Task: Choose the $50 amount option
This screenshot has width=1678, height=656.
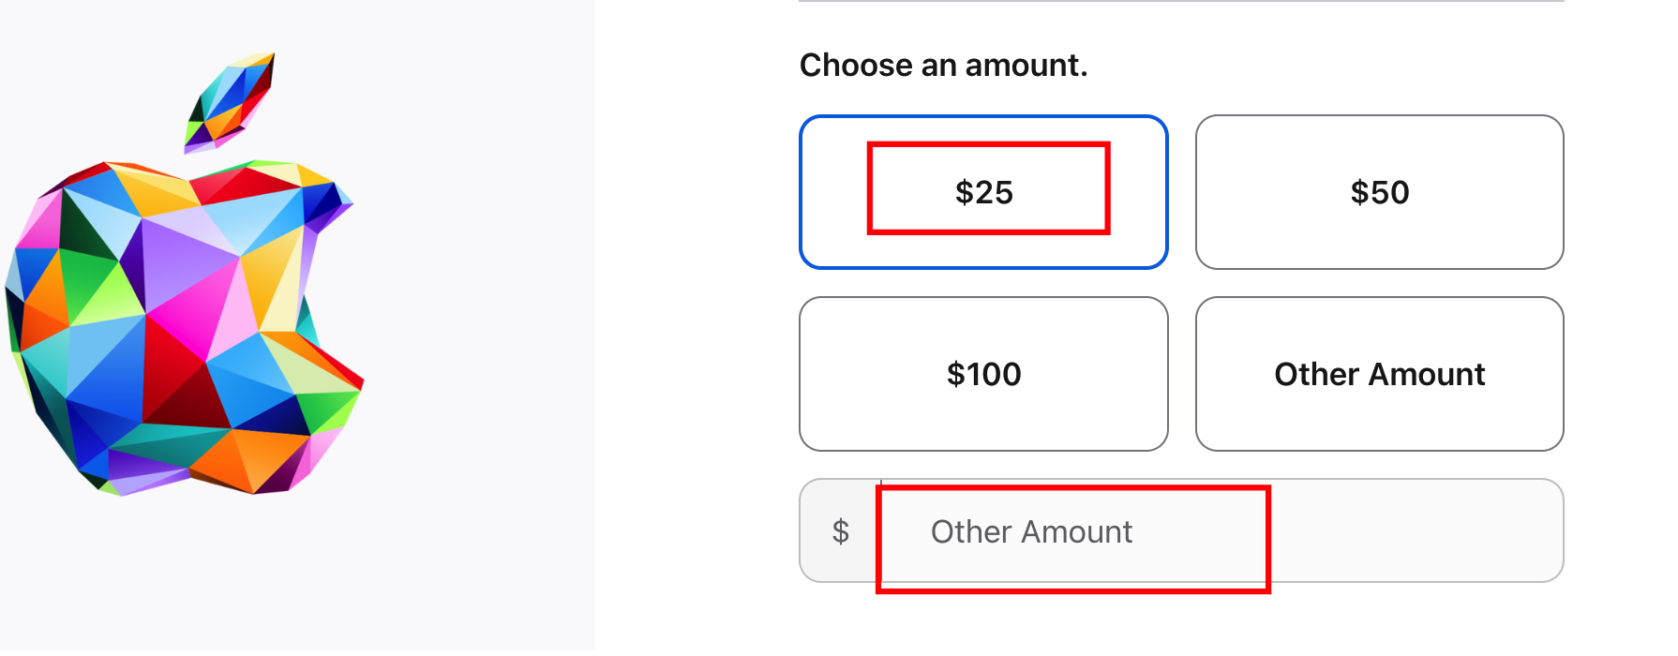Action: 1379,192
